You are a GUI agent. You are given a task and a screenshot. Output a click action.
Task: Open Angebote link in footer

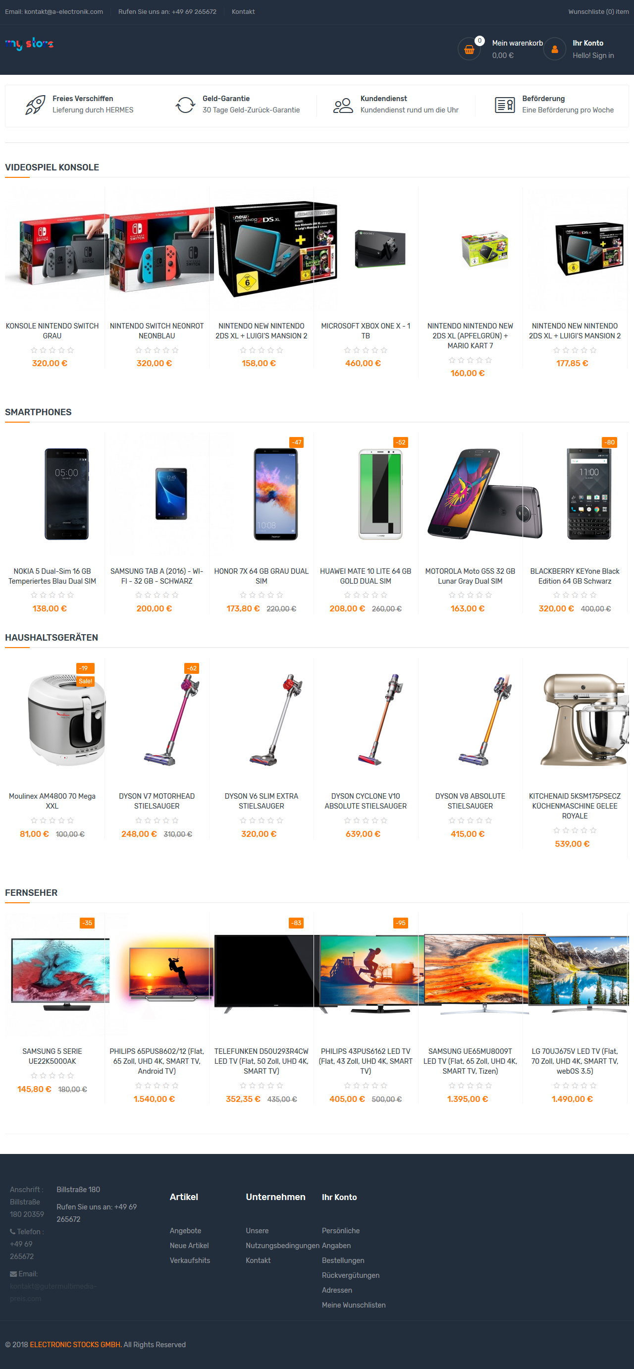coord(185,1230)
